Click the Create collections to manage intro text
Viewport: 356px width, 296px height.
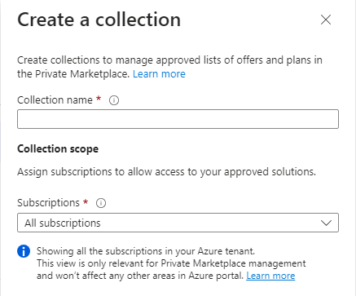click(x=169, y=67)
